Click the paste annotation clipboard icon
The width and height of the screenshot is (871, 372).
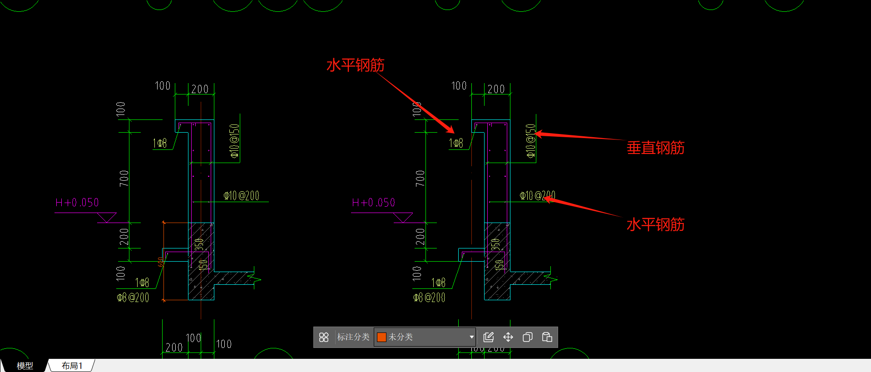click(x=547, y=337)
